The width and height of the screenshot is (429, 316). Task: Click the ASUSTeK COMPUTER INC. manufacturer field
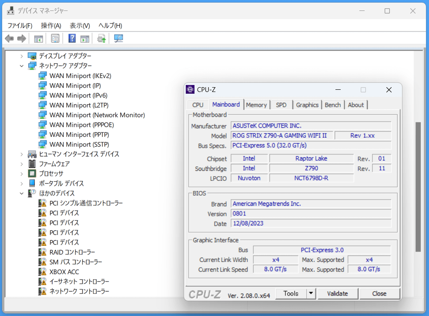(x=311, y=126)
